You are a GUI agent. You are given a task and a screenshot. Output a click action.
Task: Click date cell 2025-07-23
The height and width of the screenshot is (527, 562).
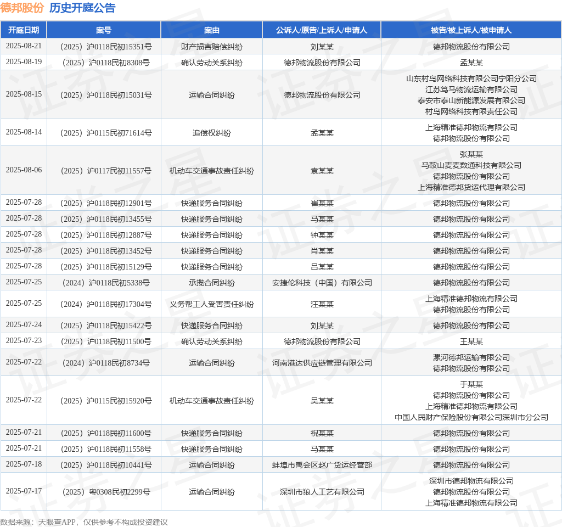point(24,340)
